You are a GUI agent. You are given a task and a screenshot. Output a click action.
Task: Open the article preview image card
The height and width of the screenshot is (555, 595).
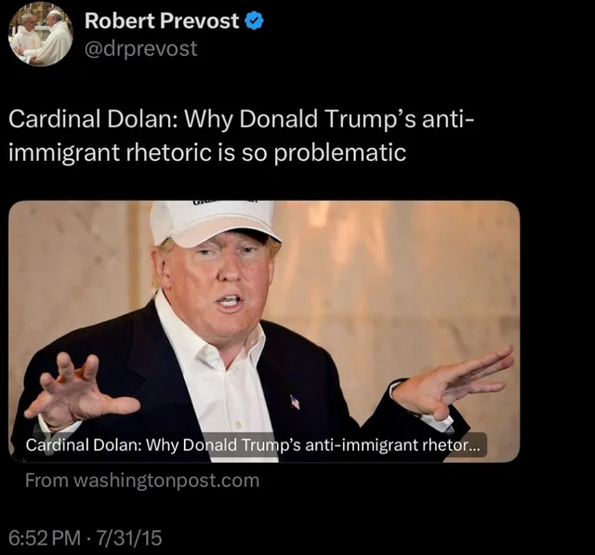point(264,332)
